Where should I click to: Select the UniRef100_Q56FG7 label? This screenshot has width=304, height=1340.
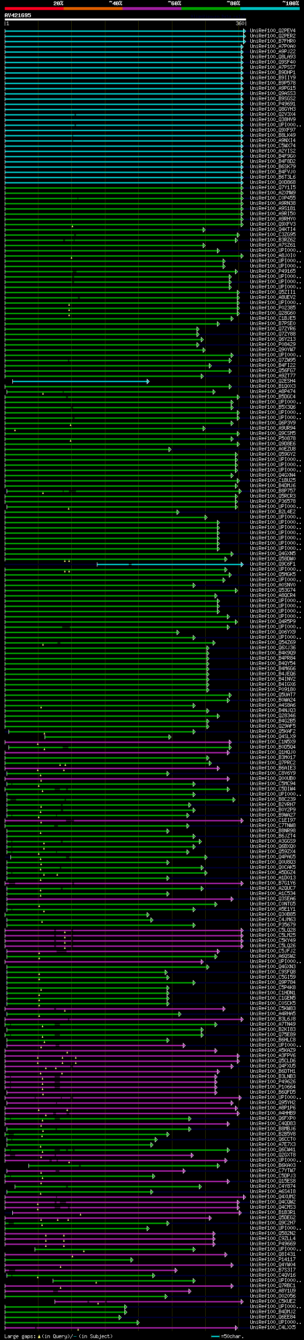(273, 370)
